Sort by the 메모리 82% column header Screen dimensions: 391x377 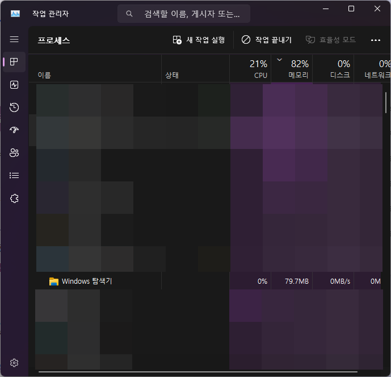tap(292, 68)
